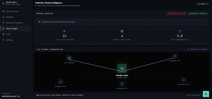The height and width of the screenshot is (99, 212).
Task: Open Blocklist & Response section
Action: pyautogui.click(x=16, y=23)
